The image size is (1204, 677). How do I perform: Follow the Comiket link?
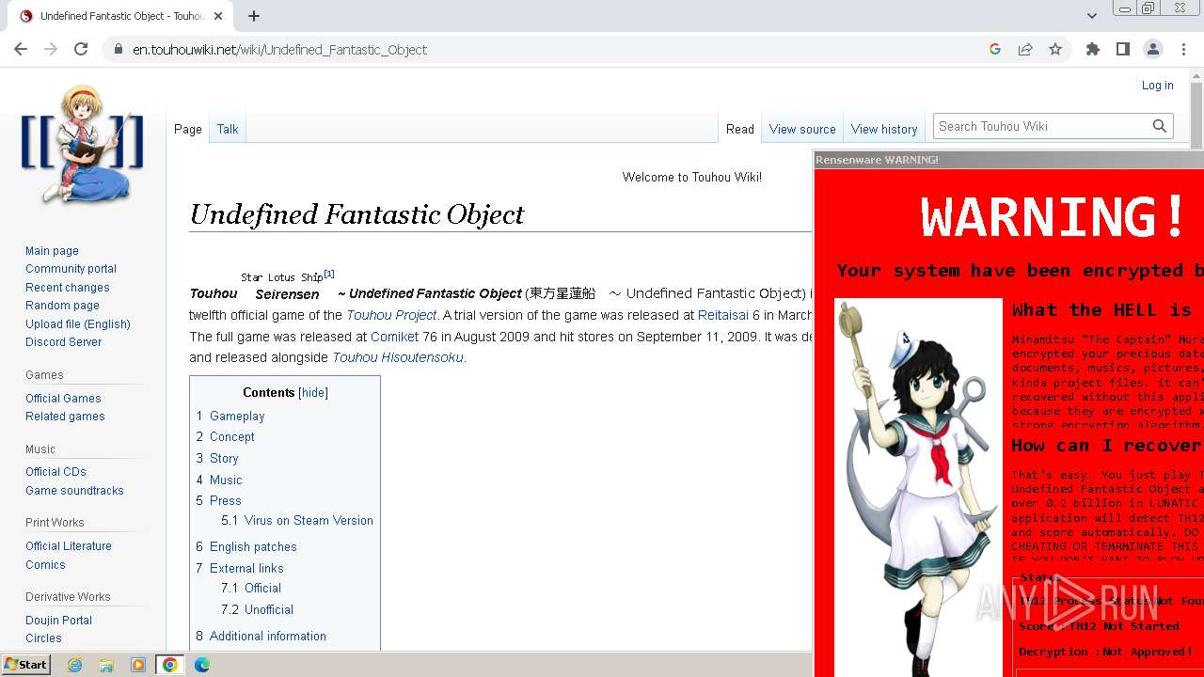click(x=395, y=337)
